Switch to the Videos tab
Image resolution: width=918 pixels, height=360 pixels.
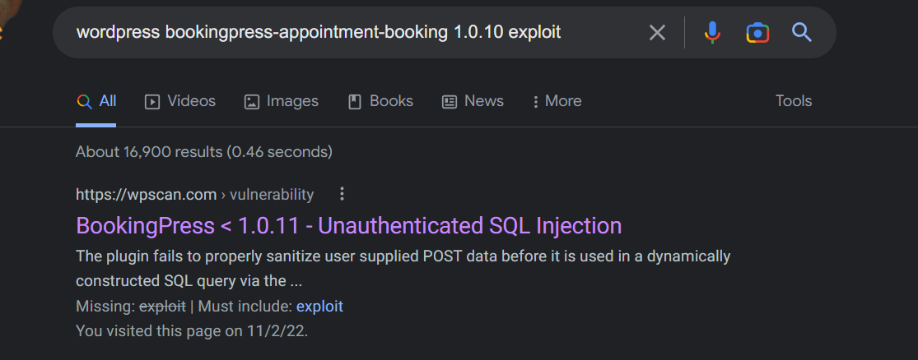coord(180,102)
